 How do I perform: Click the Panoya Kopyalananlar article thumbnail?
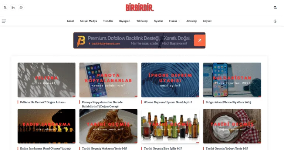pos(108,80)
